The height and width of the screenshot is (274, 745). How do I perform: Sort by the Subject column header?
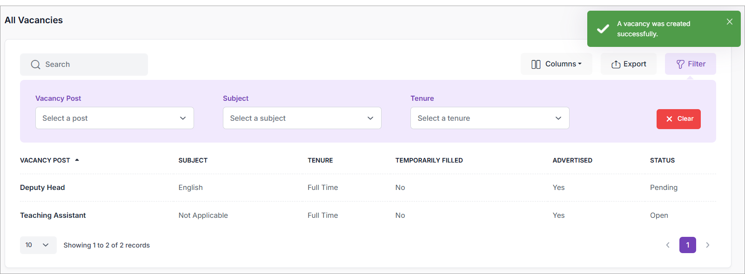(193, 160)
